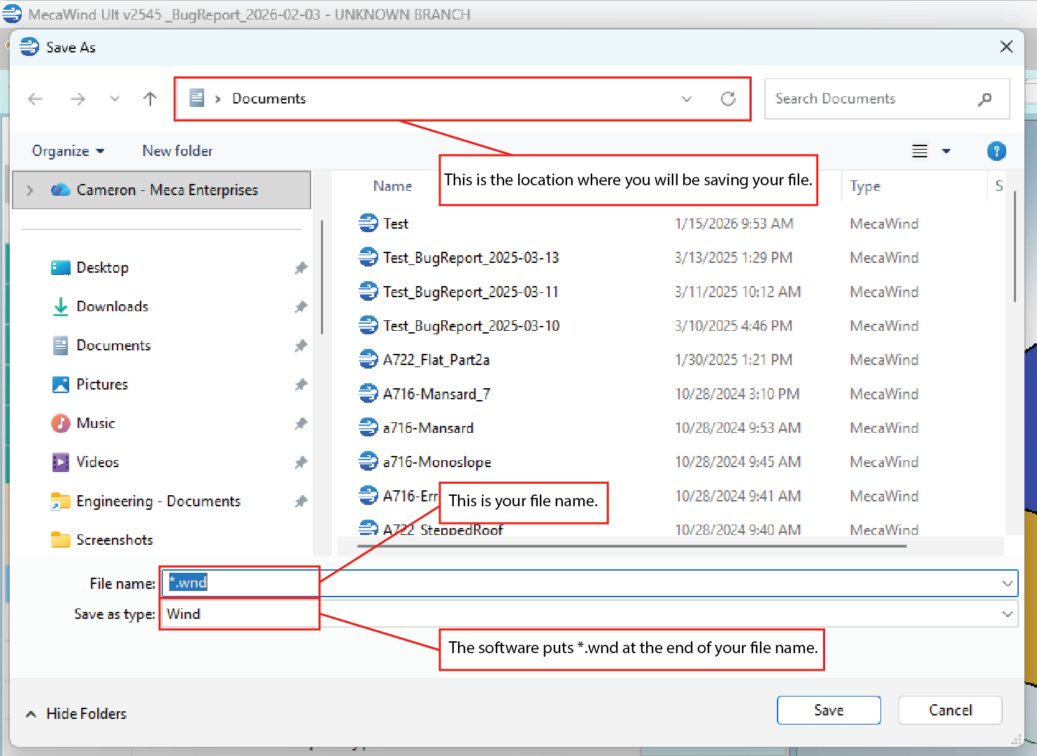Image resolution: width=1037 pixels, height=756 pixels.
Task: Click the pin icon next to Documents
Action: (301, 345)
